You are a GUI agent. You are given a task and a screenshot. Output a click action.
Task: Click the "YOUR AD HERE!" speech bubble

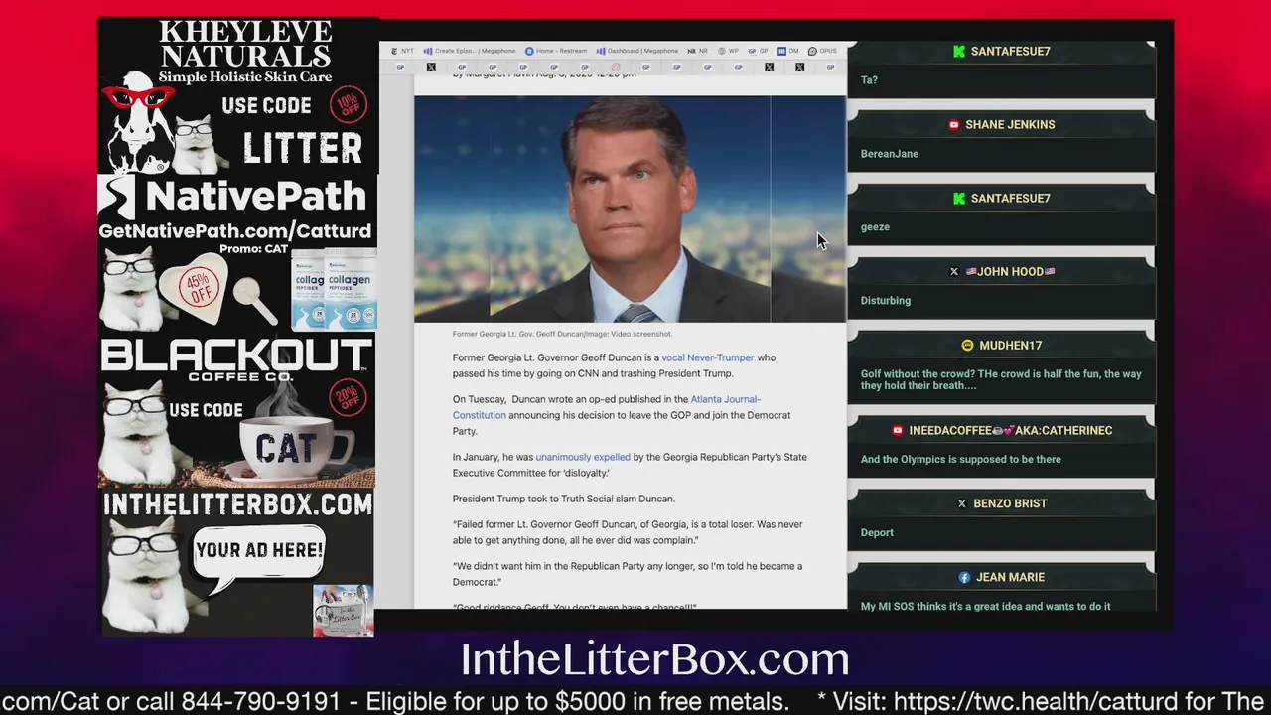pos(259,550)
